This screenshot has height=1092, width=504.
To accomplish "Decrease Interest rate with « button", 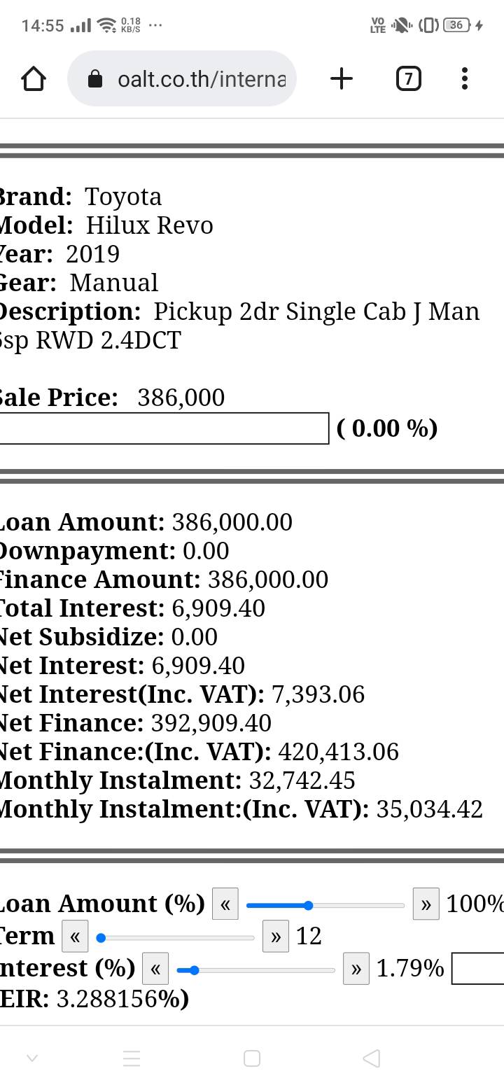I will click(155, 969).
